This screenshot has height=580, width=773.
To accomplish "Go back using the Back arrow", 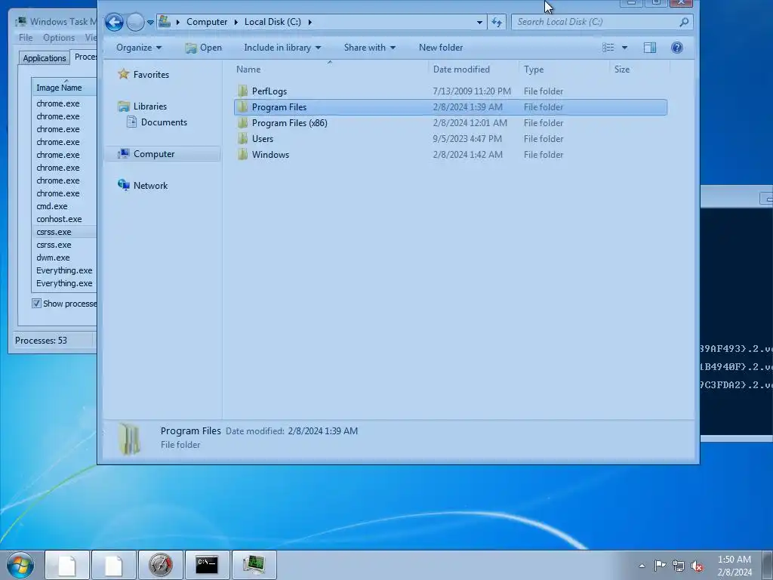I will coord(115,22).
